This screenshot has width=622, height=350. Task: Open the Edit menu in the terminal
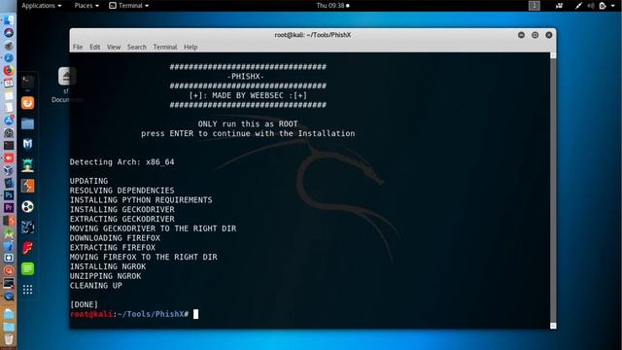point(95,48)
